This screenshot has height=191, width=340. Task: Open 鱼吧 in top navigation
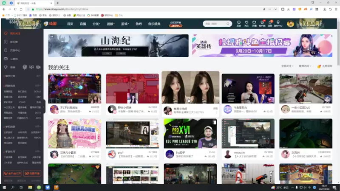139,24
